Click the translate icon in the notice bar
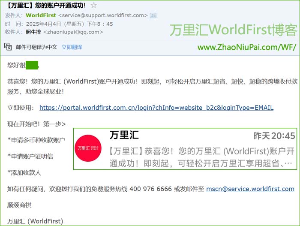300x226 pixels. coord(8,47)
